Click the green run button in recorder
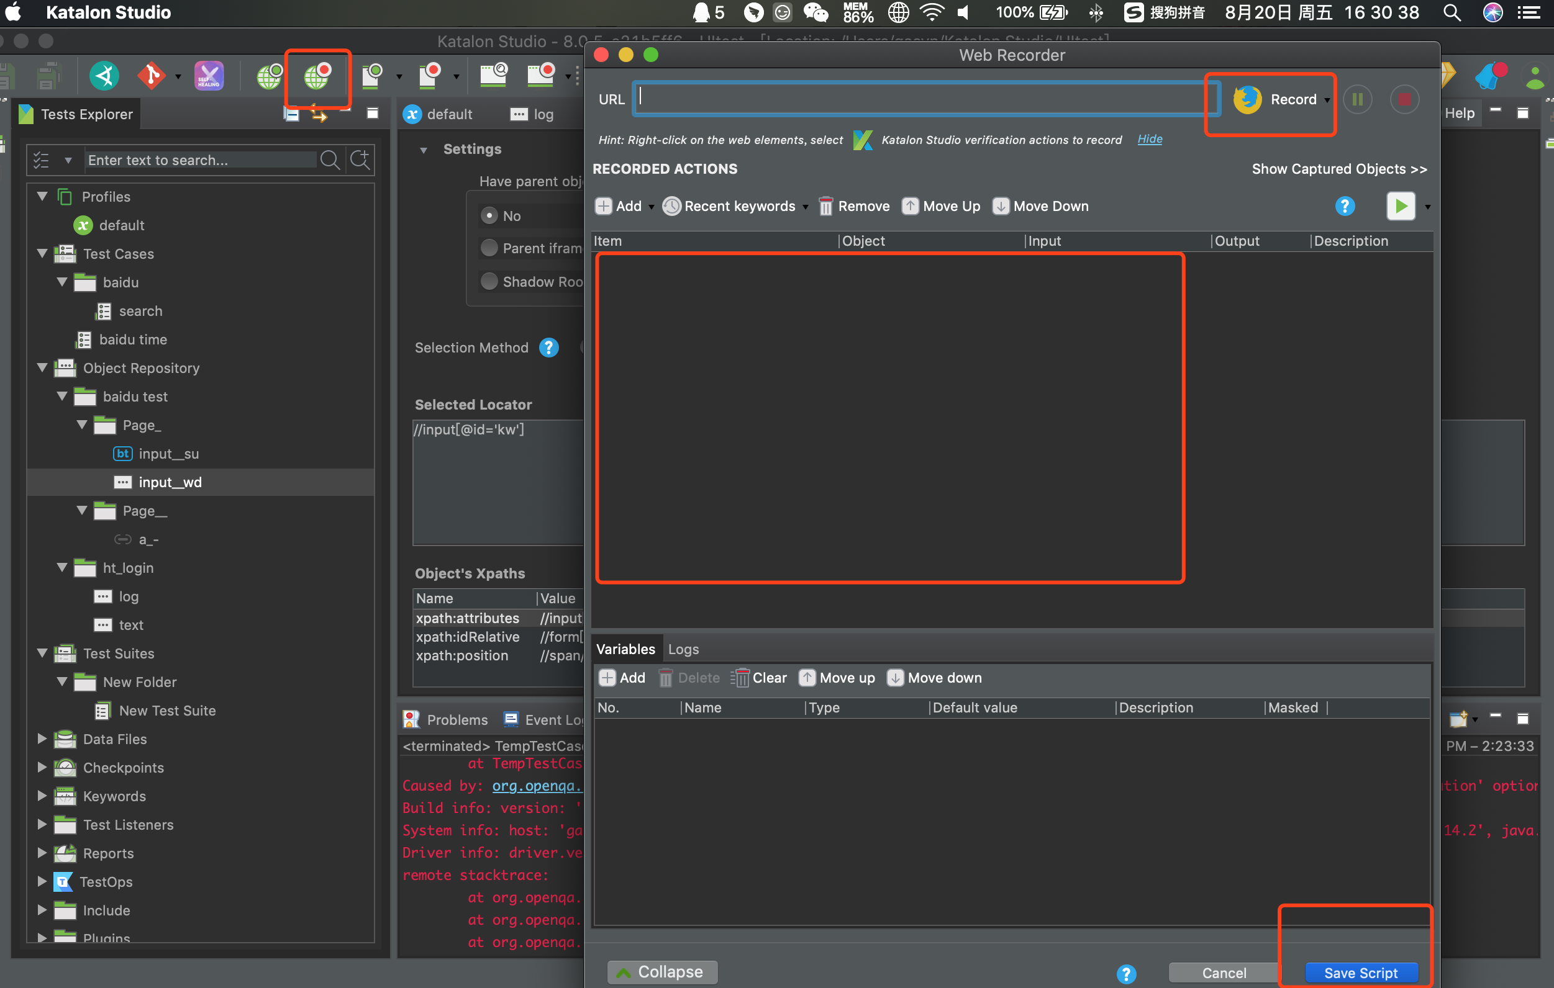This screenshot has height=988, width=1554. pos(1401,207)
